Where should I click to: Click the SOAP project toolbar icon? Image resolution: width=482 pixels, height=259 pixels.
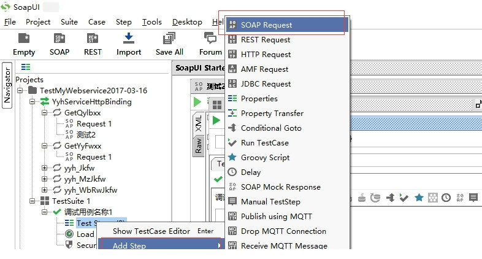59,44
